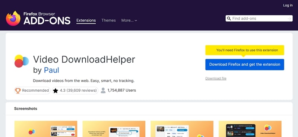Click the trophy icon in Recommended badge
Viewport: 298px width, 137px height.
(18, 90)
